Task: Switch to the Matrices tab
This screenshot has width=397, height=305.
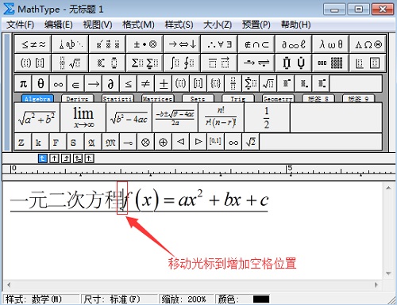Action: pyautogui.click(x=157, y=99)
